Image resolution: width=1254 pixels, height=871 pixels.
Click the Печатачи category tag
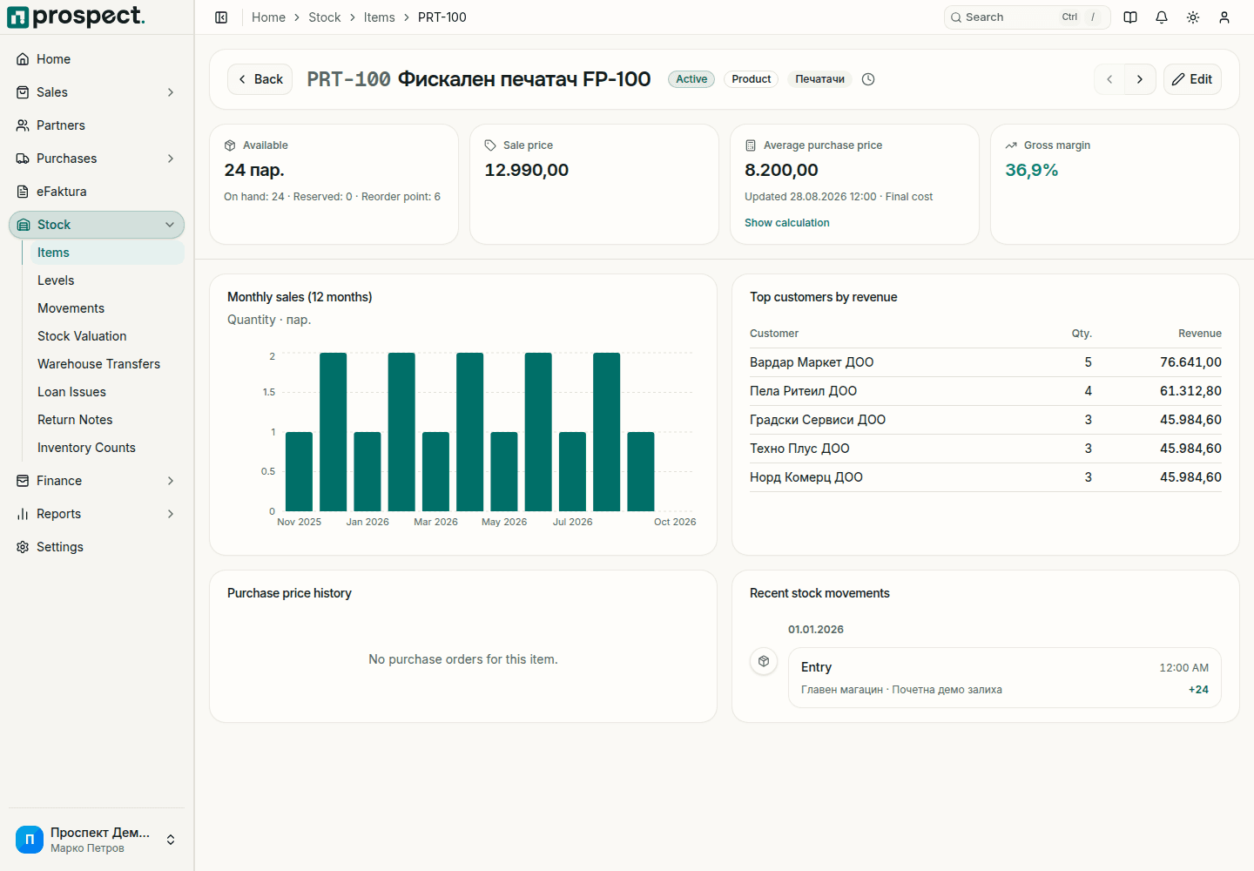click(819, 79)
